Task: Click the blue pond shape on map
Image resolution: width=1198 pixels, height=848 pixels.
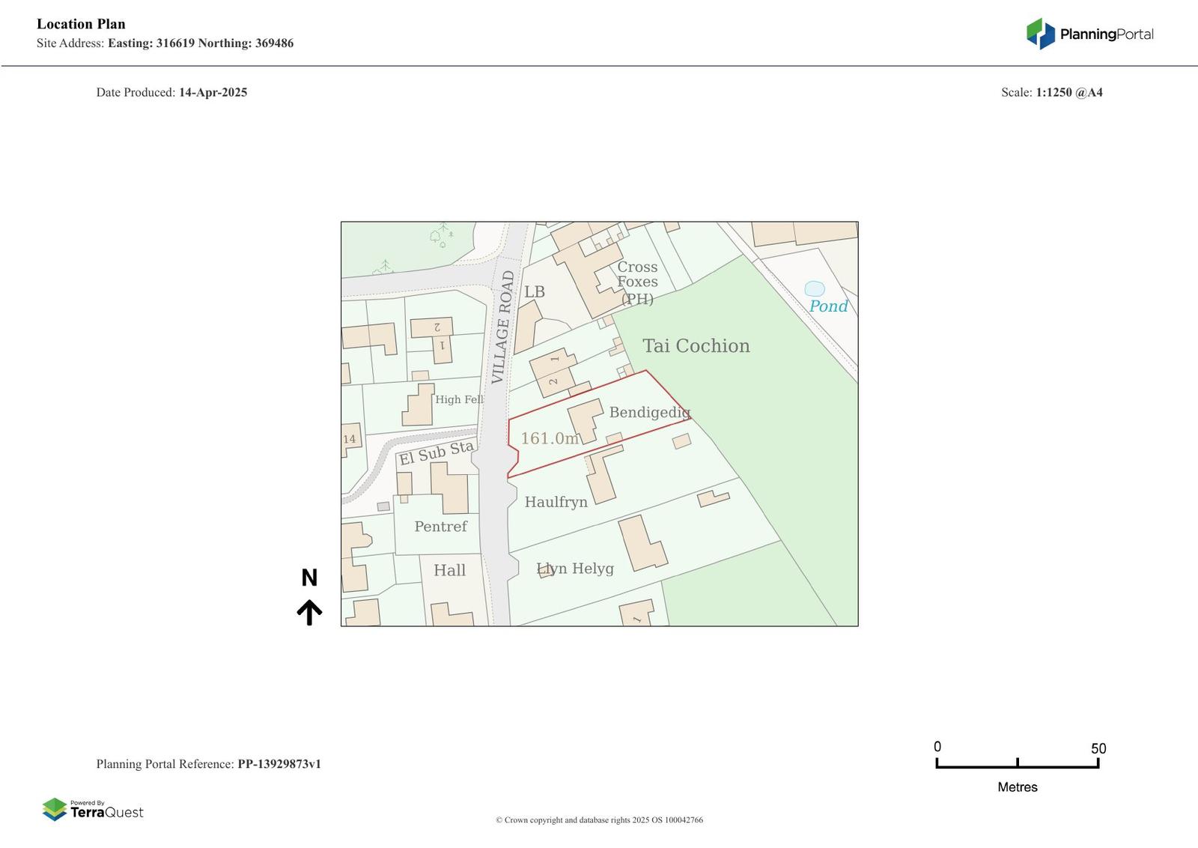Action: pos(814,288)
